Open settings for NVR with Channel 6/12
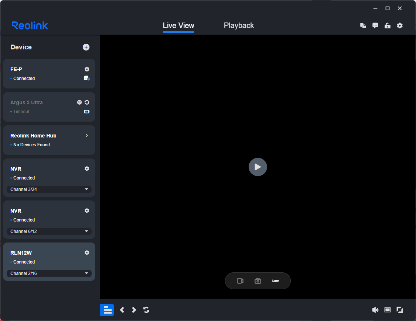 pos(87,211)
